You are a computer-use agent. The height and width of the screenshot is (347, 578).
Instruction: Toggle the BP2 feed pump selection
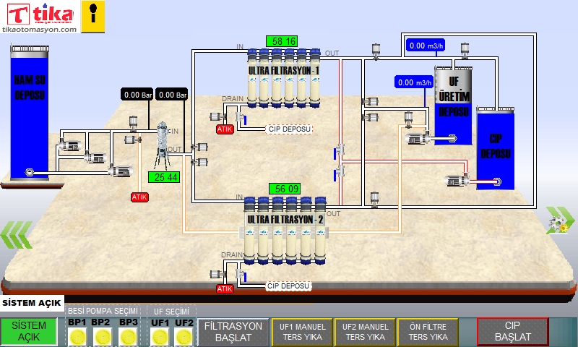click(x=103, y=336)
